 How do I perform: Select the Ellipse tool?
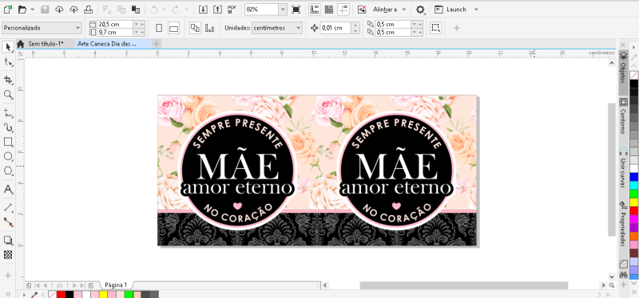pos(8,156)
